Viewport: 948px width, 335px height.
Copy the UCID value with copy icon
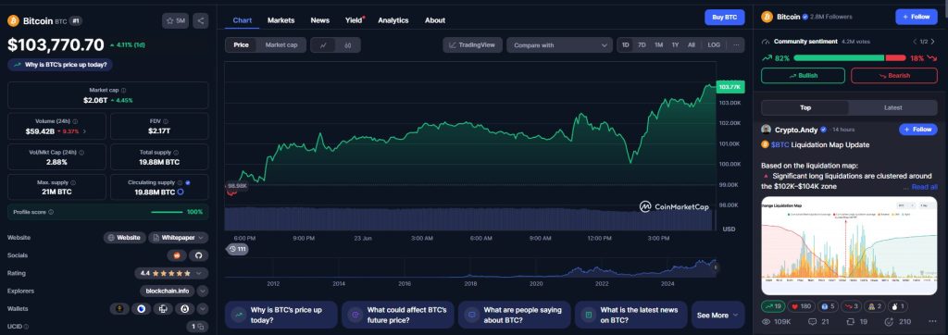(200, 327)
